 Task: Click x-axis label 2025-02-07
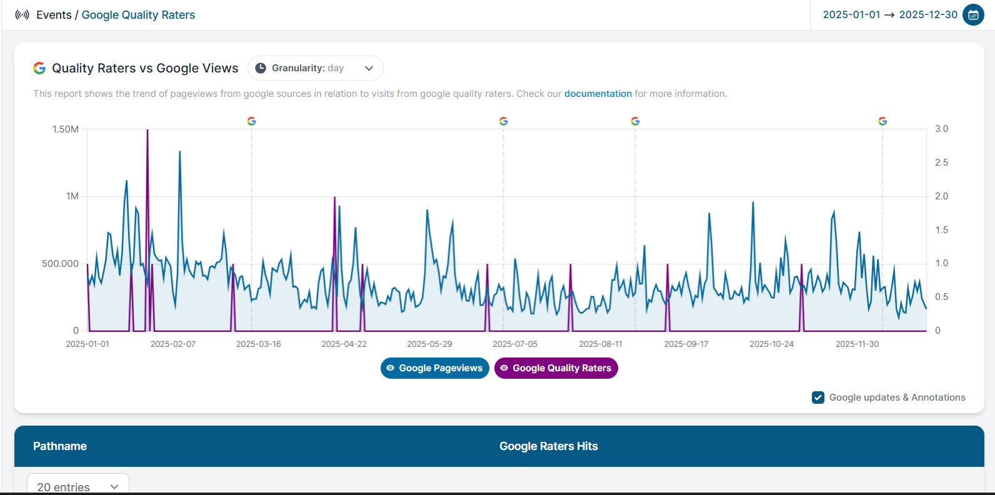(173, 344)
